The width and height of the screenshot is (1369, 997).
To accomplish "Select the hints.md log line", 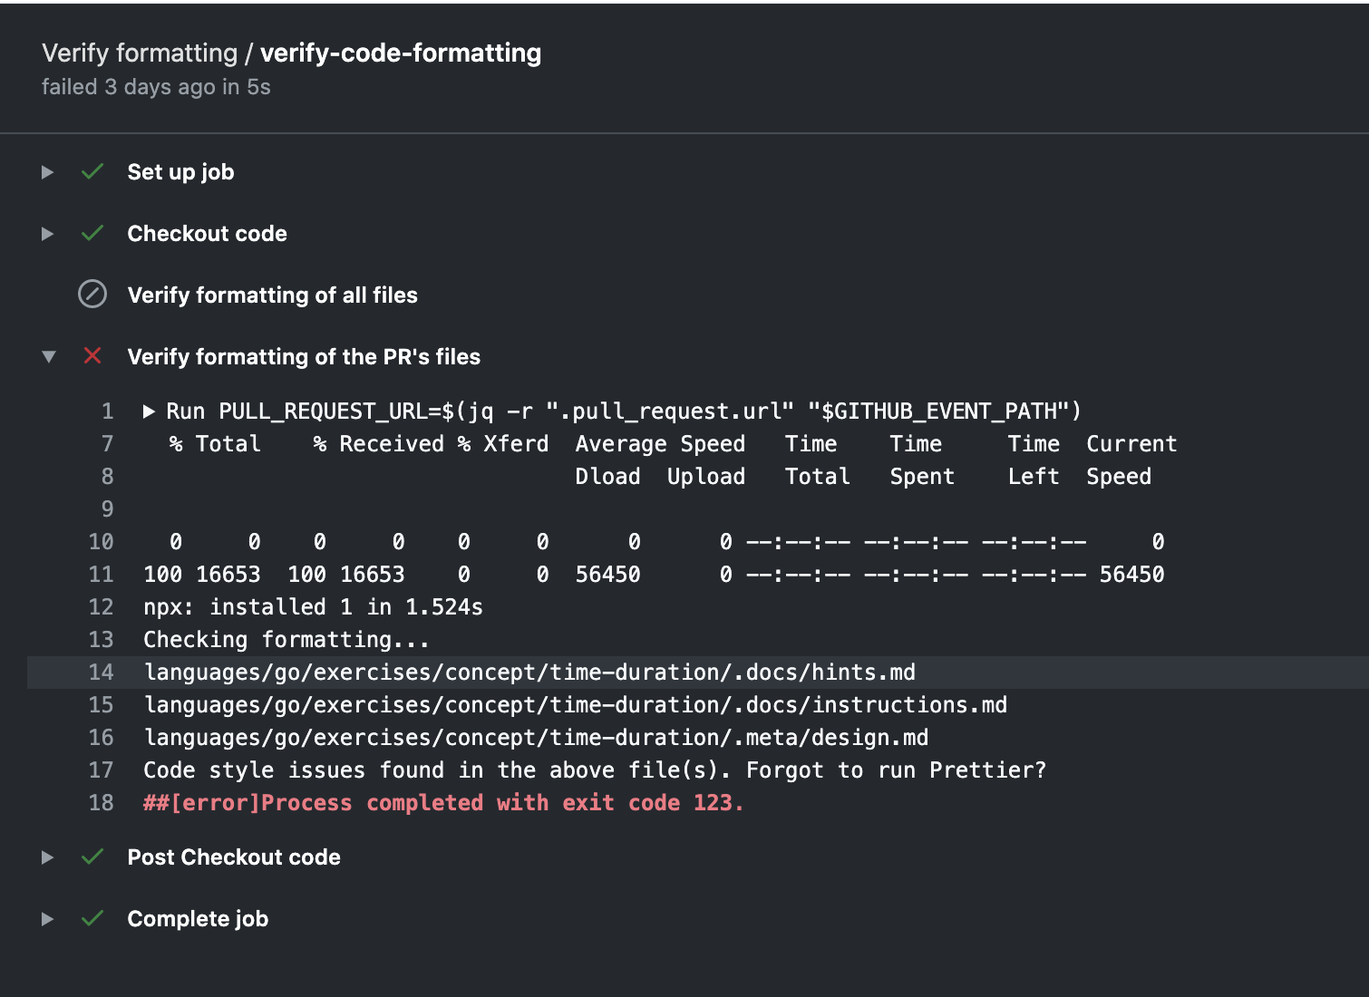I will tap(529, 672).
